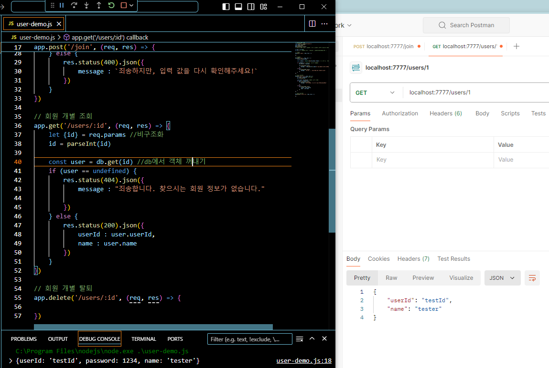This screenshot has width=549, height=368.
Task: Split the editor to the right
Action: tap(312, 24)
